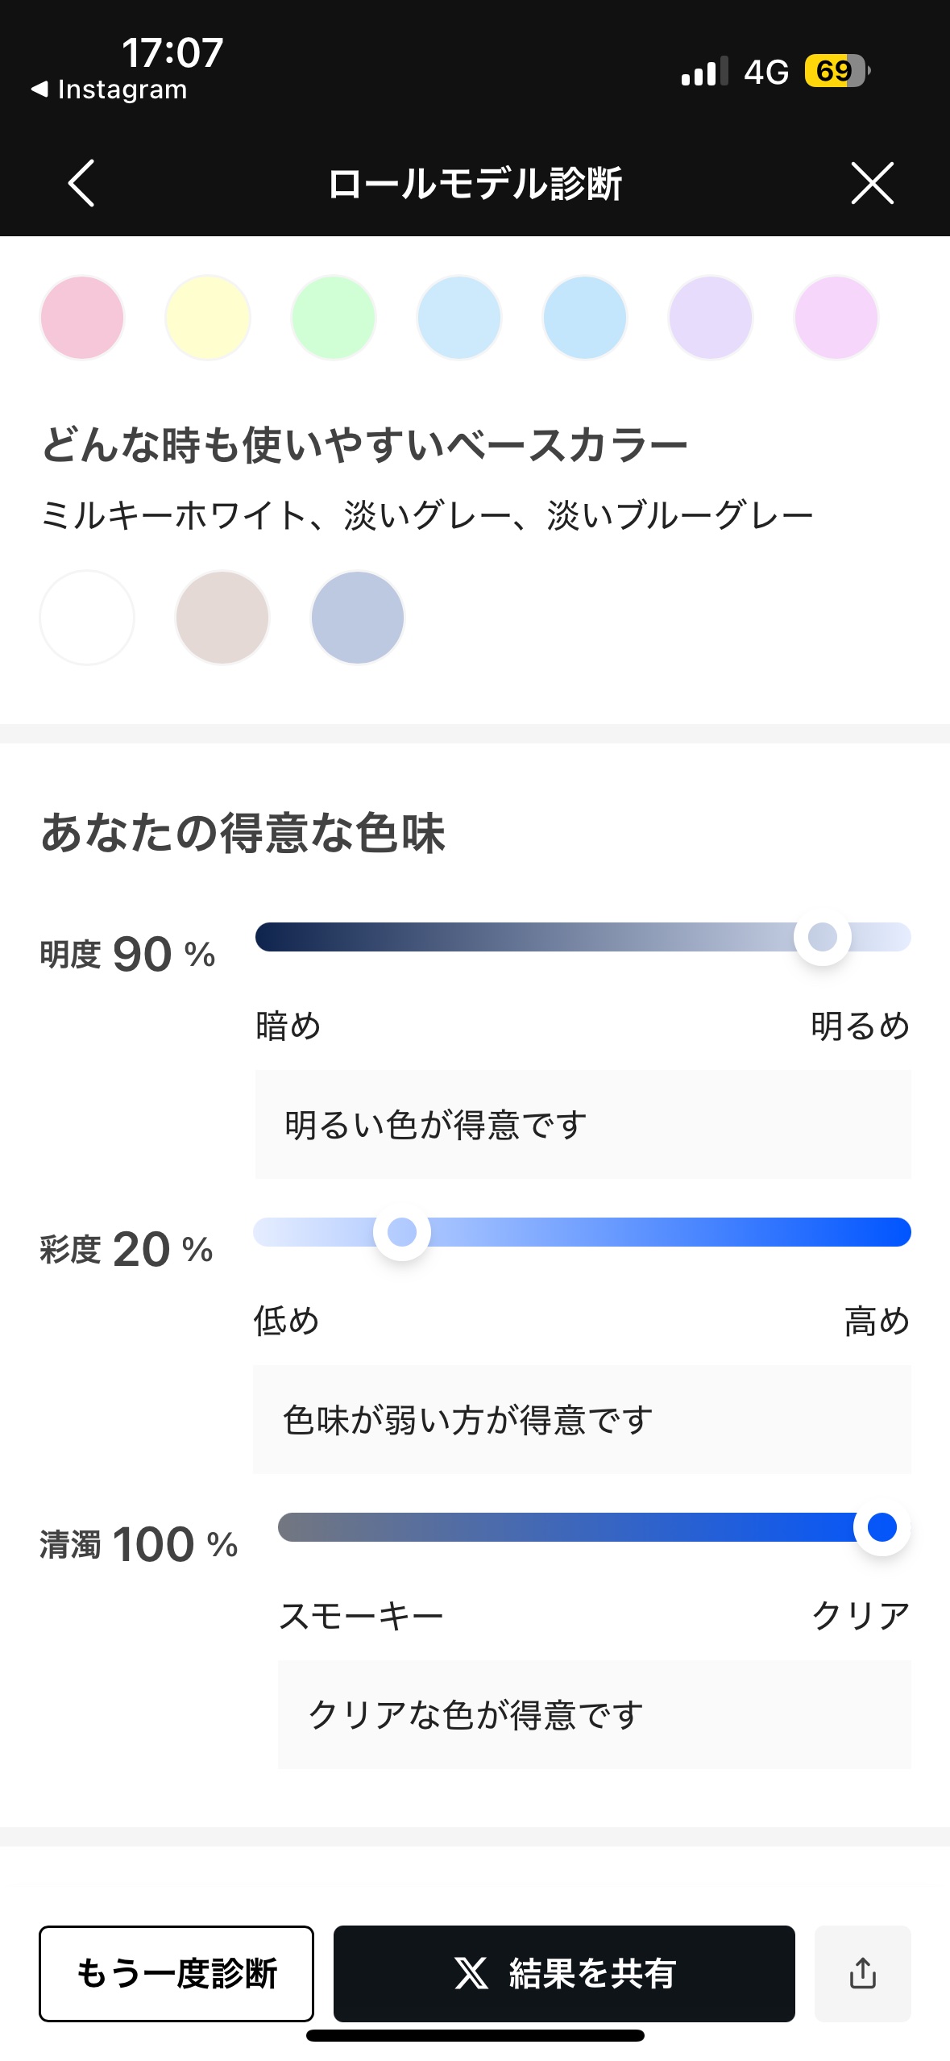Tap the share export icon button
950x2061 pixels.
tap(862, 1973)
